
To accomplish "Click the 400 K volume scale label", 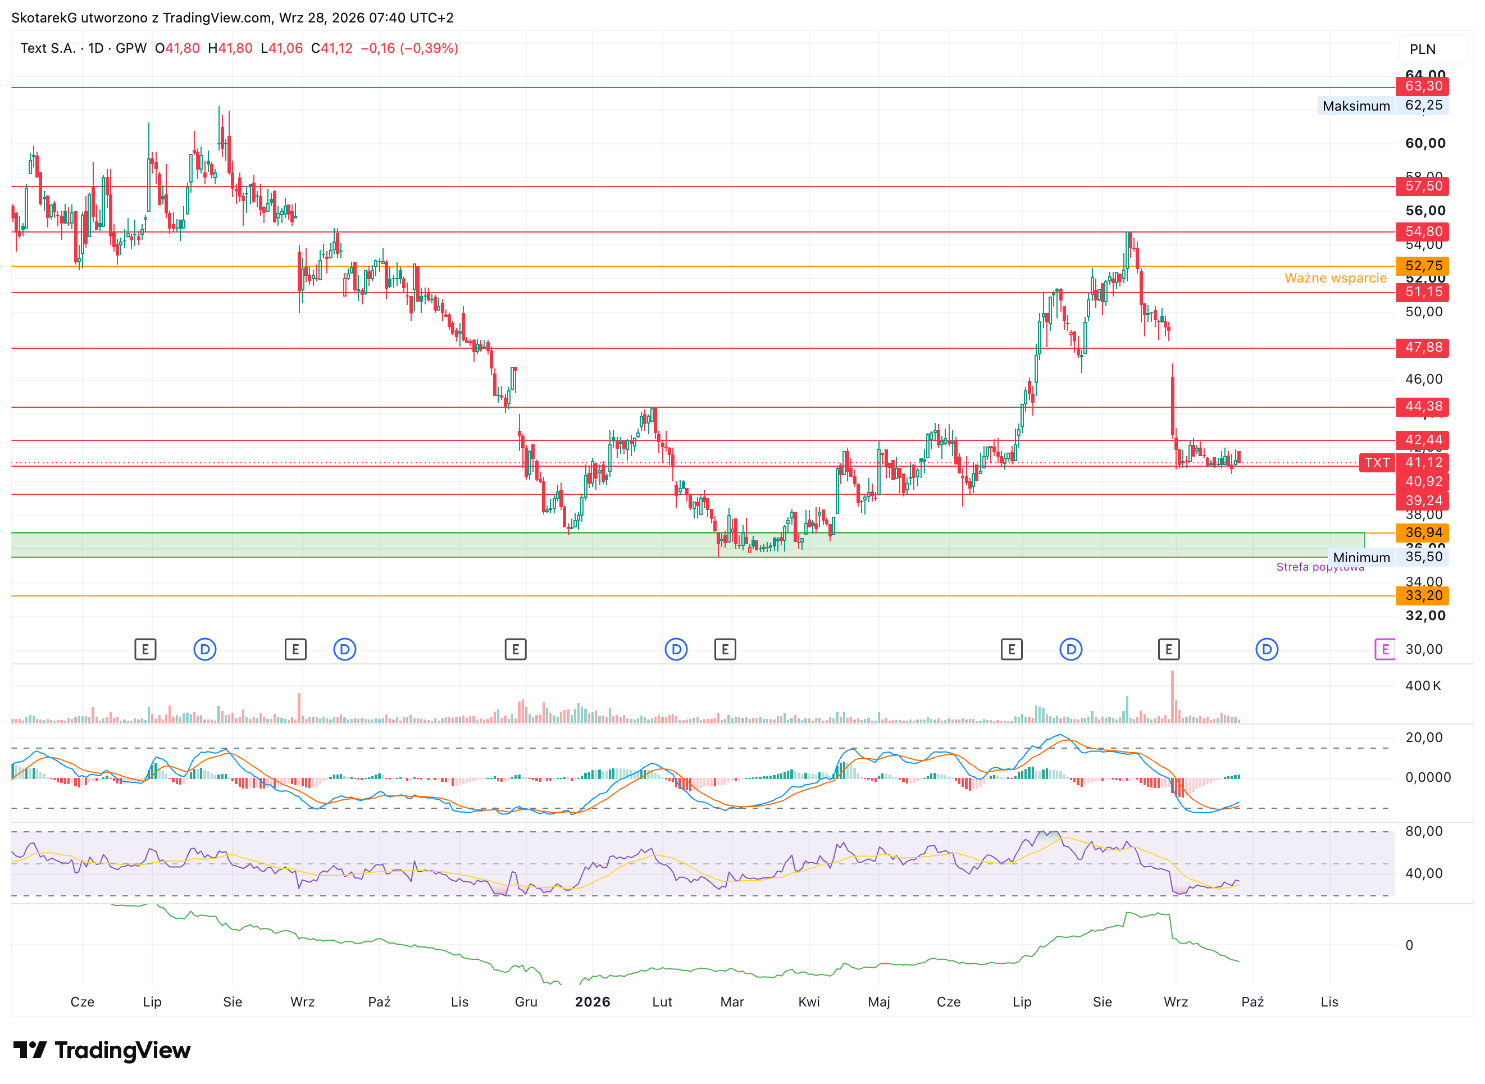I will [1423, 686].
